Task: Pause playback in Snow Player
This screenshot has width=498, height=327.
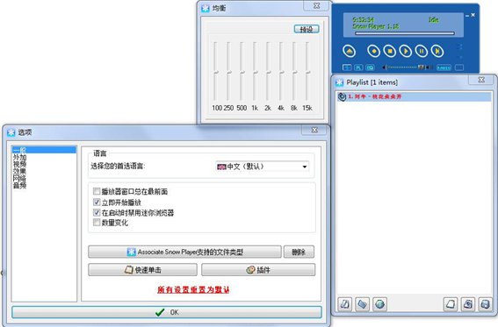Action: (421, 51)
